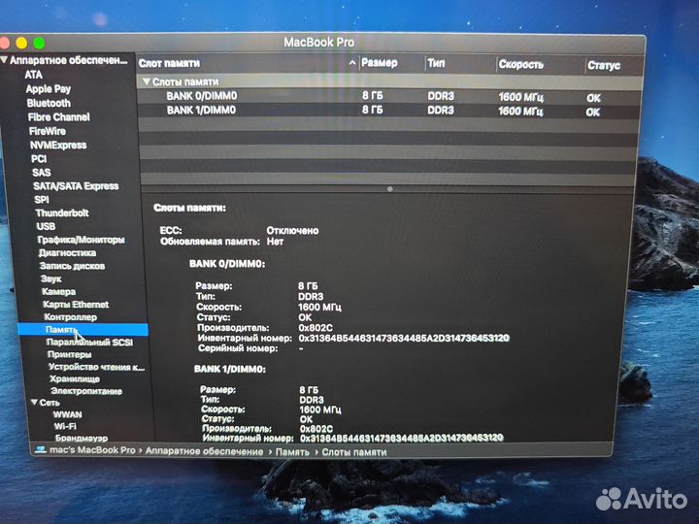This screenshot has width=699, height=524.
Task: Sort by the Слот памяти column header
Action: 169,63
